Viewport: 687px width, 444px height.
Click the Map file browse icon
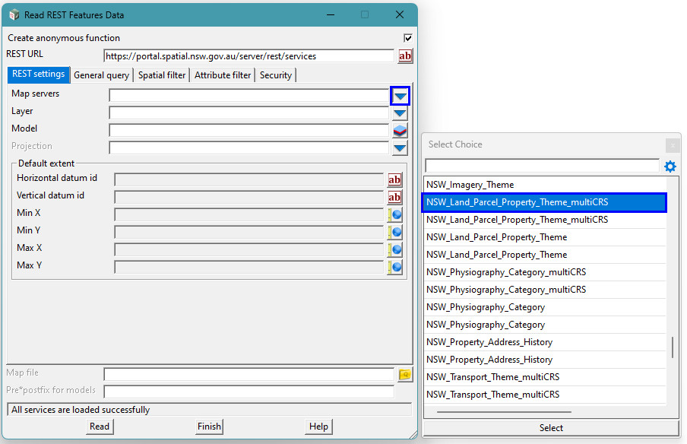pos(405,375)
